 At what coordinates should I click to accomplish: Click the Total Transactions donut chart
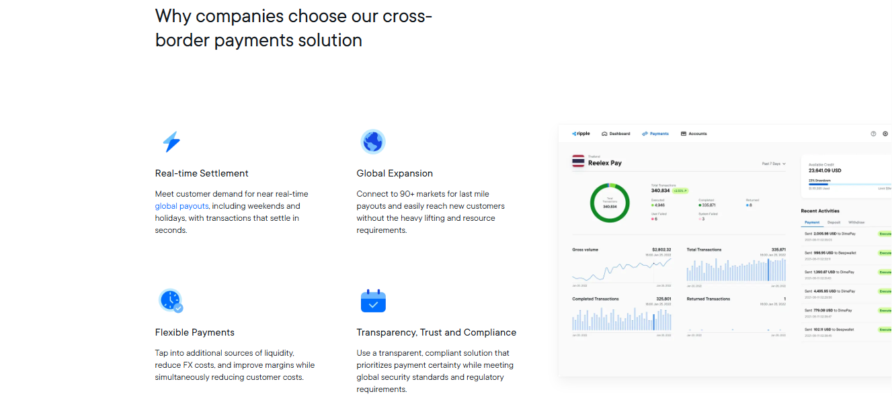pyautogui.click(x=610, y=203)
